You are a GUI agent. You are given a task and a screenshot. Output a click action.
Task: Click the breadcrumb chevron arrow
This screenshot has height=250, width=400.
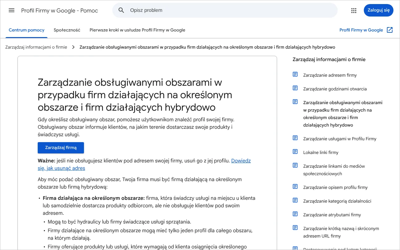(73, 47)
